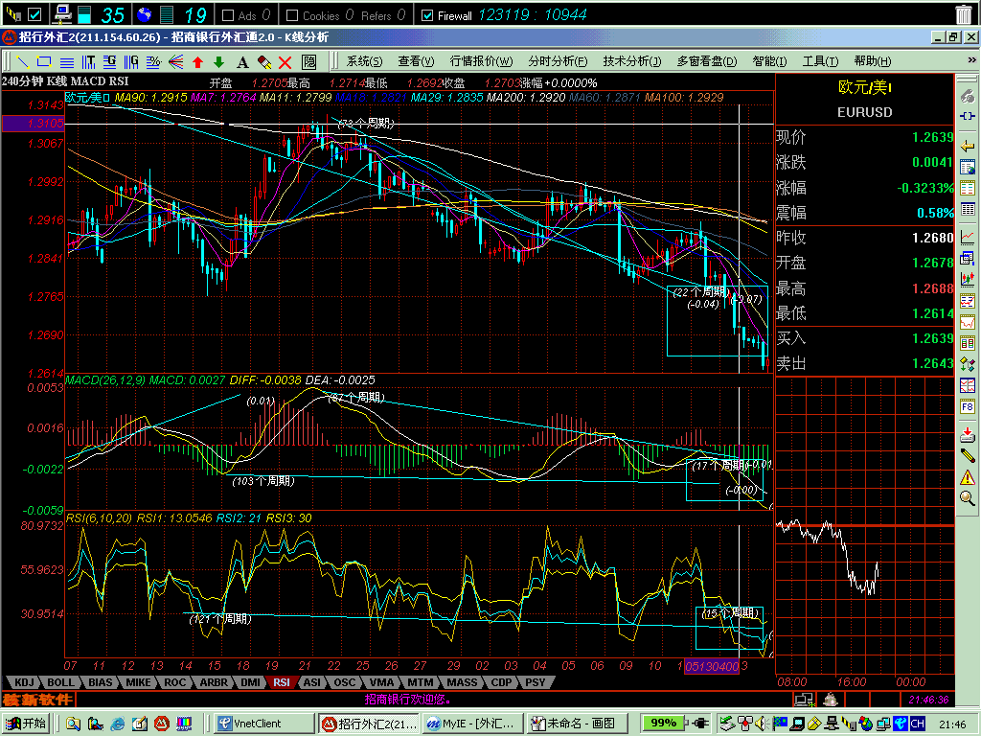
Task: Place a green down arrow marker
Action: [219, 62]
